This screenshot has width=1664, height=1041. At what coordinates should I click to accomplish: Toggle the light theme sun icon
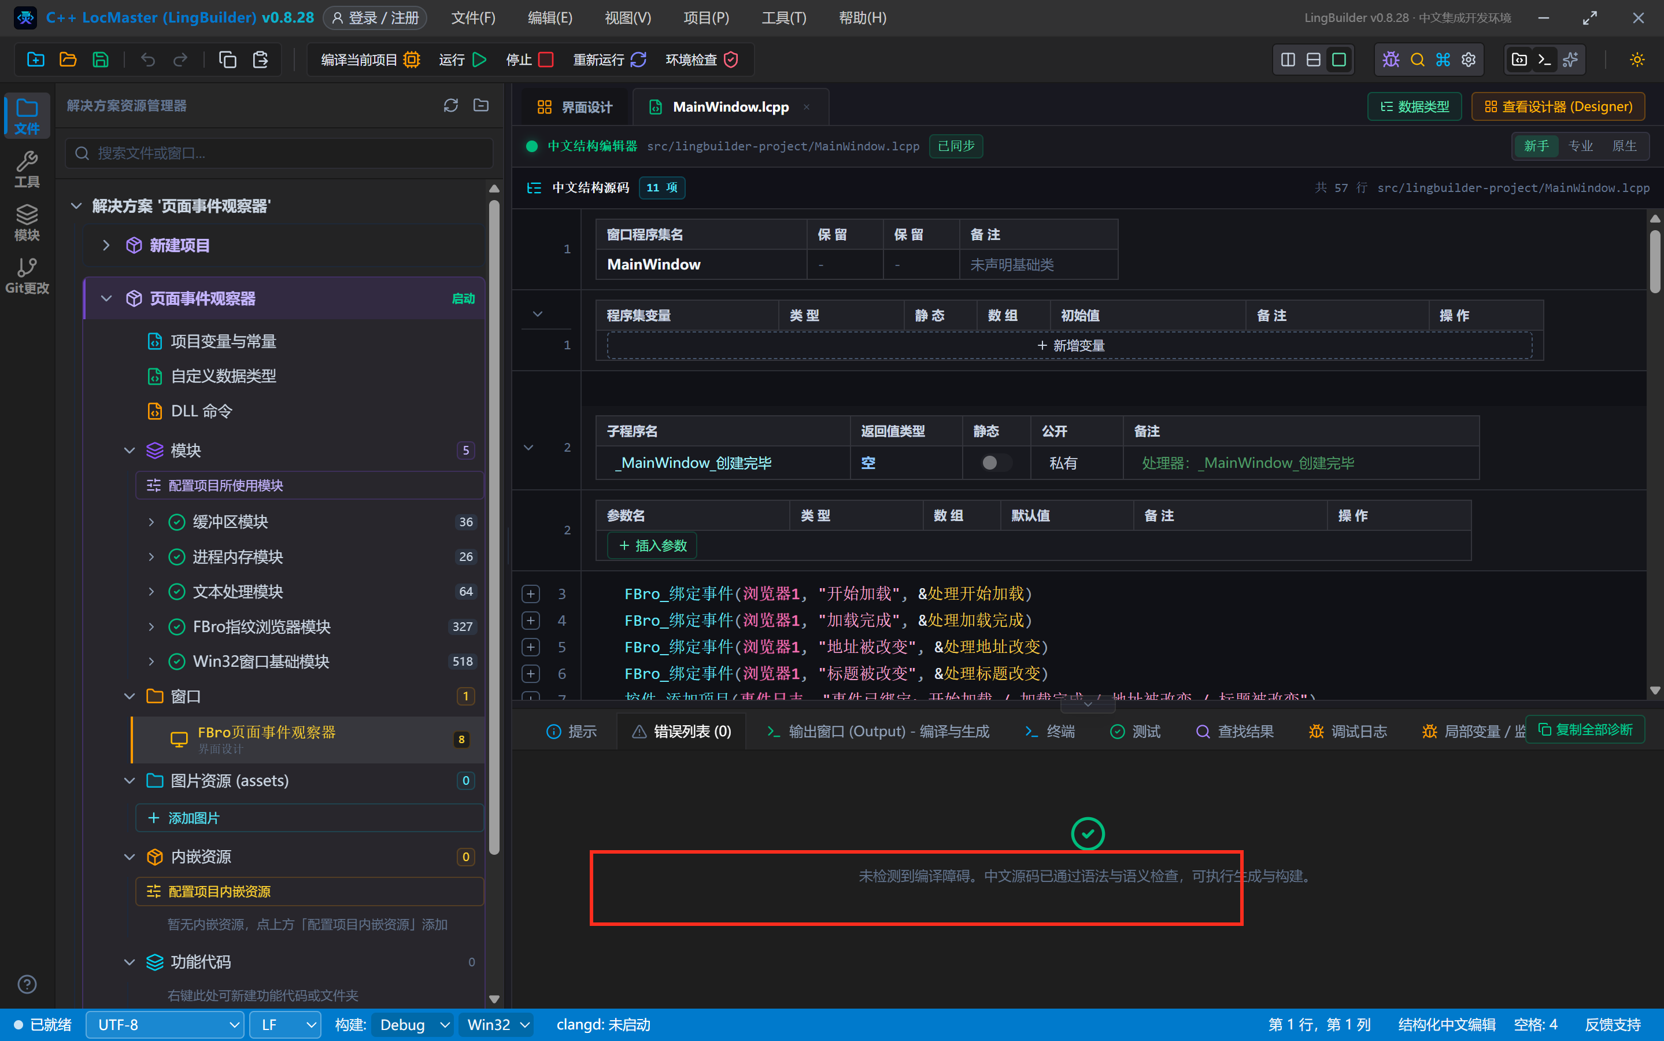click(x=1636, y=60)
